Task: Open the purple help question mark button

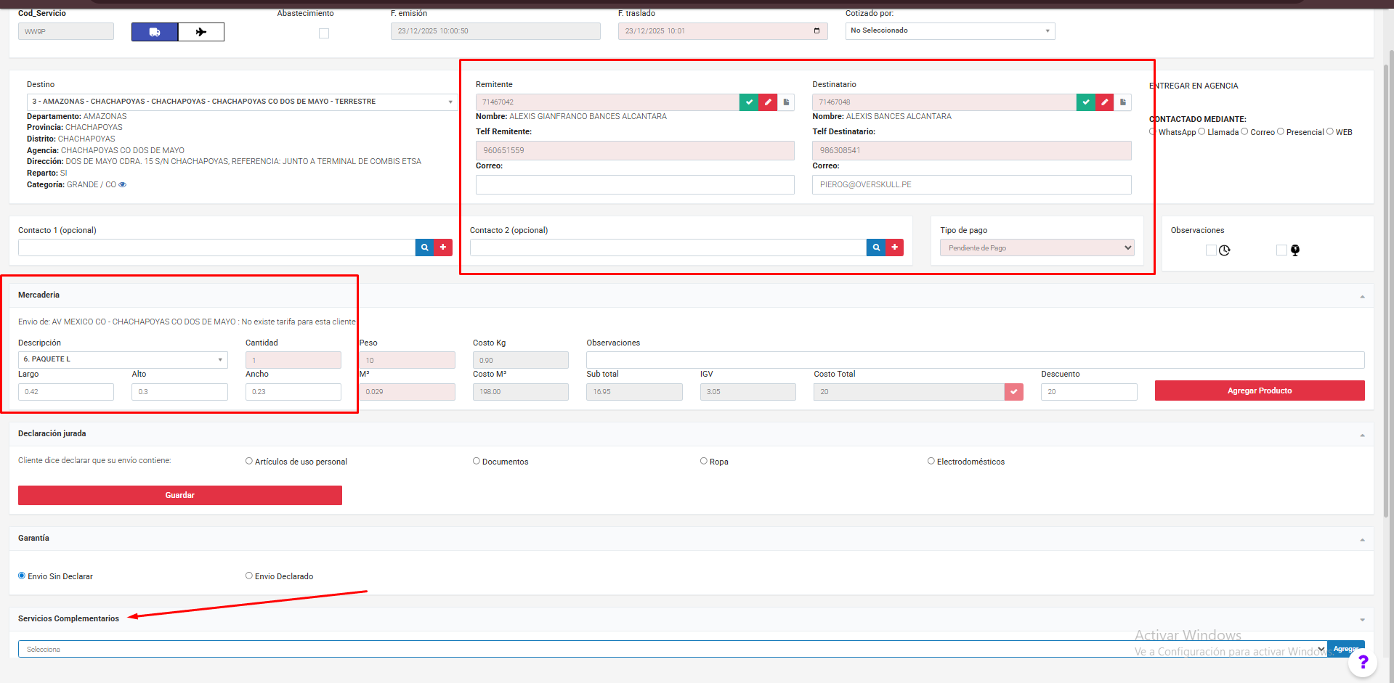Action: [1363, 662]
